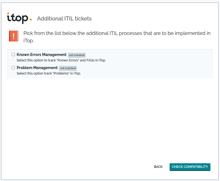Click the 'Problems' in iTop description text
Screen dimensions: 220x181
point(49,73)
